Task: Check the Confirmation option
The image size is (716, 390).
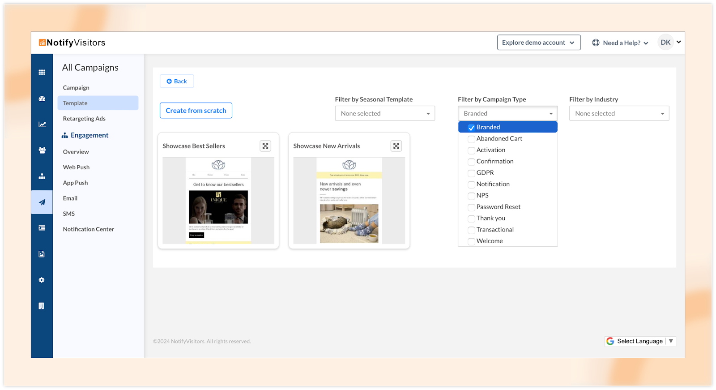Action: (471, 162)
